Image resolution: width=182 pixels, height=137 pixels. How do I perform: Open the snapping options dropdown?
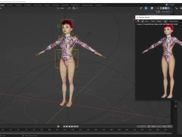pyautogui.click(x=77, y=8)
